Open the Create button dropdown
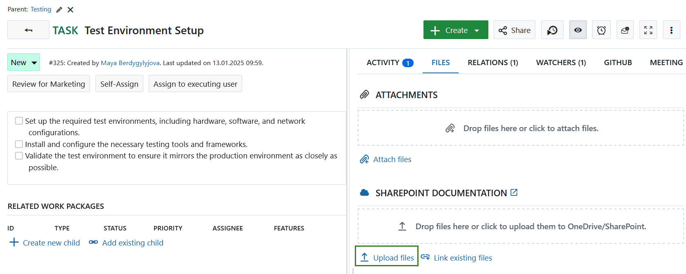 point(456,30)
